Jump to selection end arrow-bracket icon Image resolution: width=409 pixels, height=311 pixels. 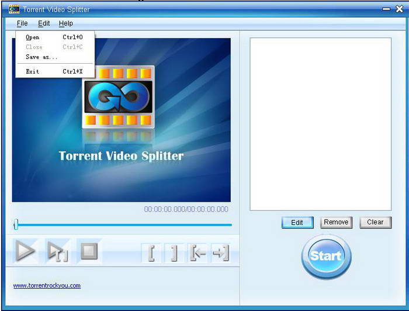(x=221, y=253)
